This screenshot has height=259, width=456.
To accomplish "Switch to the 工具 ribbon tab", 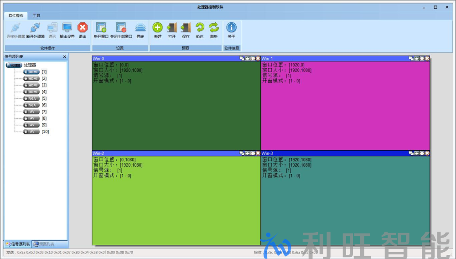I will (36, 15).
